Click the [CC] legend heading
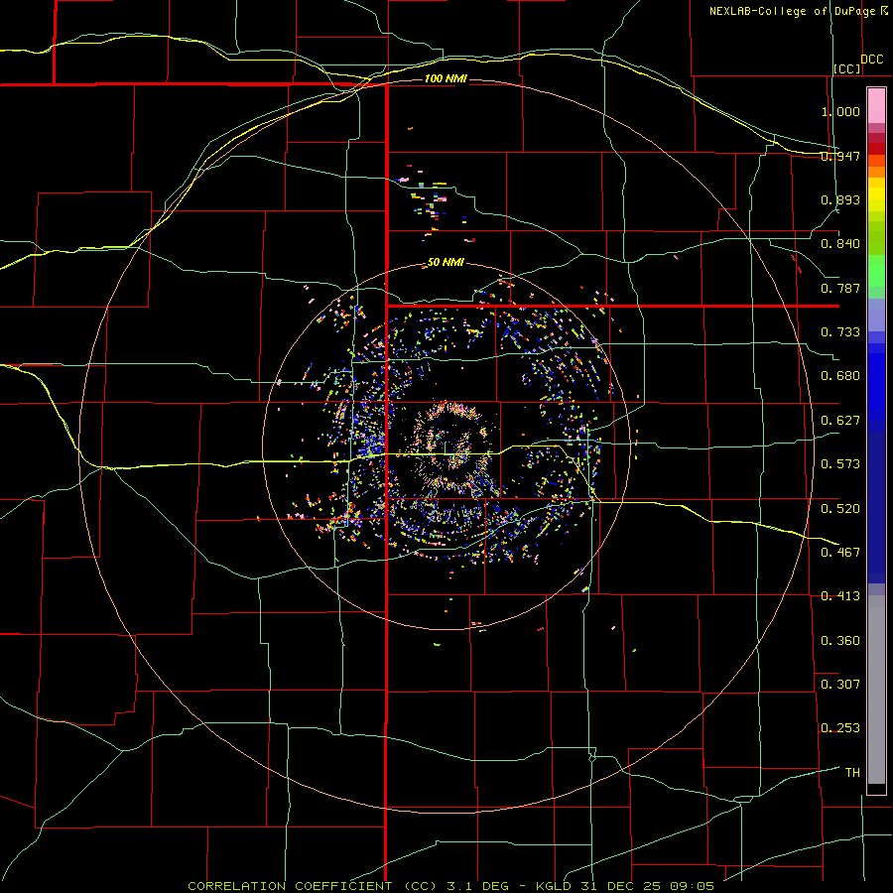The height and width of the screenshot is (893, 893). pos(847,68)
